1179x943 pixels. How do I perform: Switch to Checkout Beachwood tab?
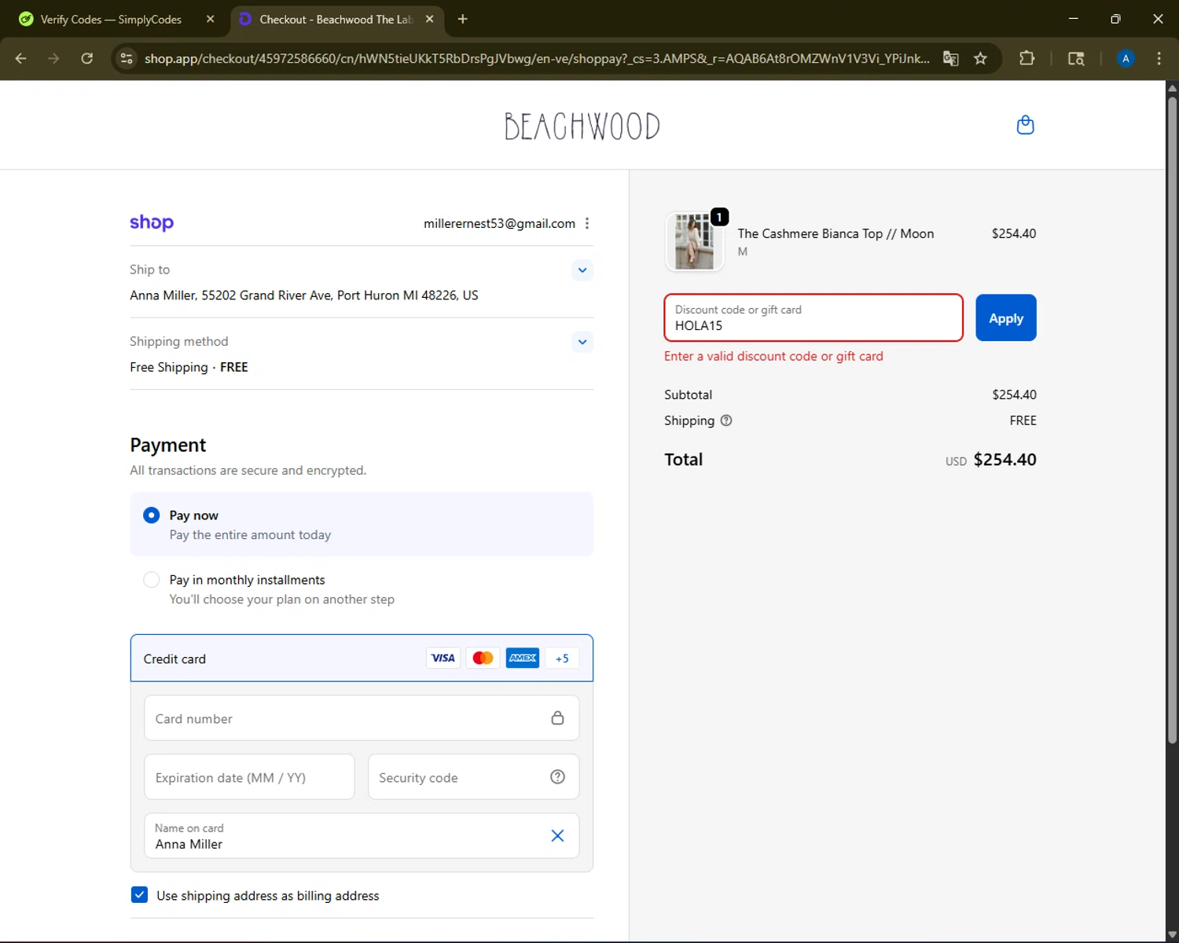click(336, 19)
